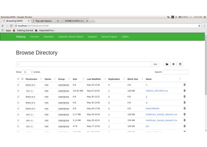Click the create new folder icon
The width and height of the screenshot is (207, 147).
pyautogui.click(x=167, y=64)
